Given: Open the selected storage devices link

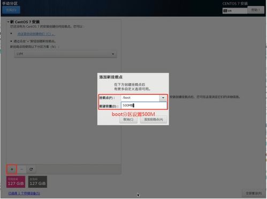Looking at the screenshot, I should [x=24, y=193].
